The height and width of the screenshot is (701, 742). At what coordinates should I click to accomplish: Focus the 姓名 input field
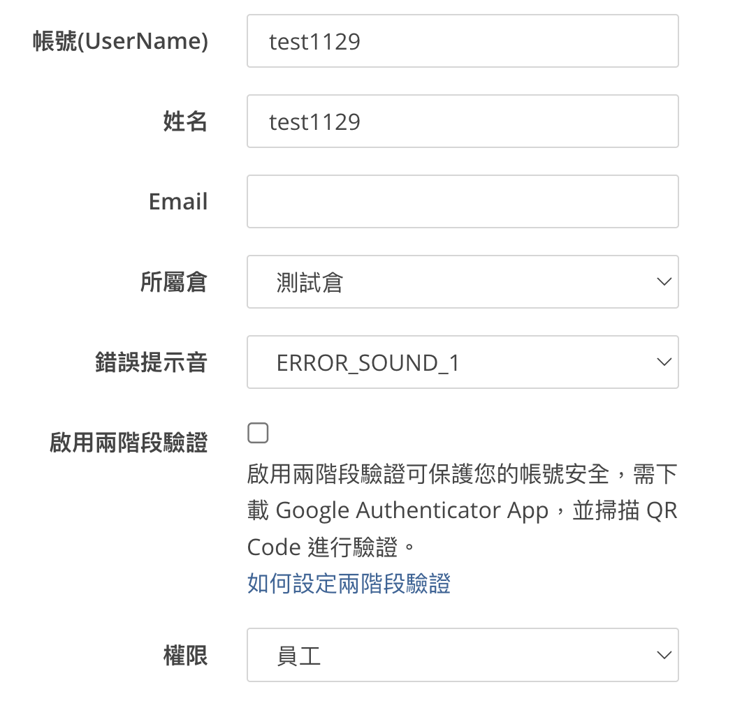pyautogui.click(x=463, y=121)
